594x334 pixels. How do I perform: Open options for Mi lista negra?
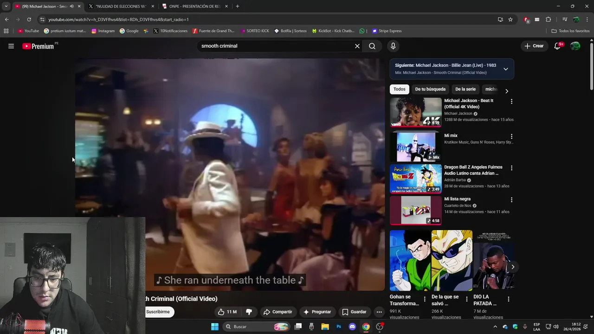tap(511, 199)
